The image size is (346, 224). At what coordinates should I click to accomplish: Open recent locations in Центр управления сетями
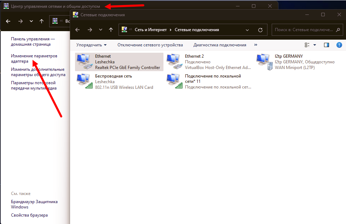[x=31, y=21]
